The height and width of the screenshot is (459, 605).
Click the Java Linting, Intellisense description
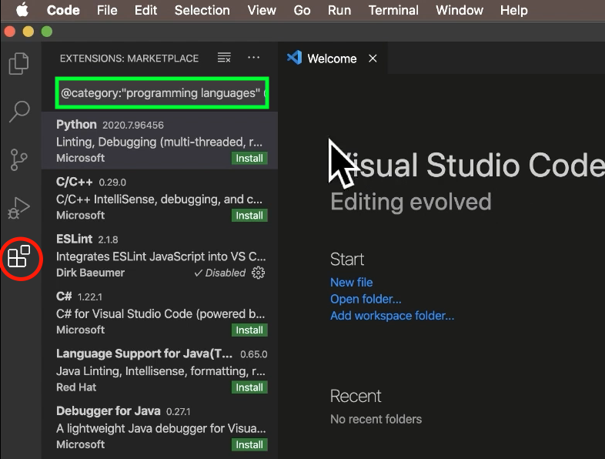point(161,371)
